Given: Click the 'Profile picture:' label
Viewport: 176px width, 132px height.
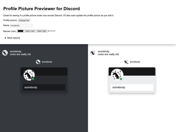Looking at the screenshot, I should point(10,20).
